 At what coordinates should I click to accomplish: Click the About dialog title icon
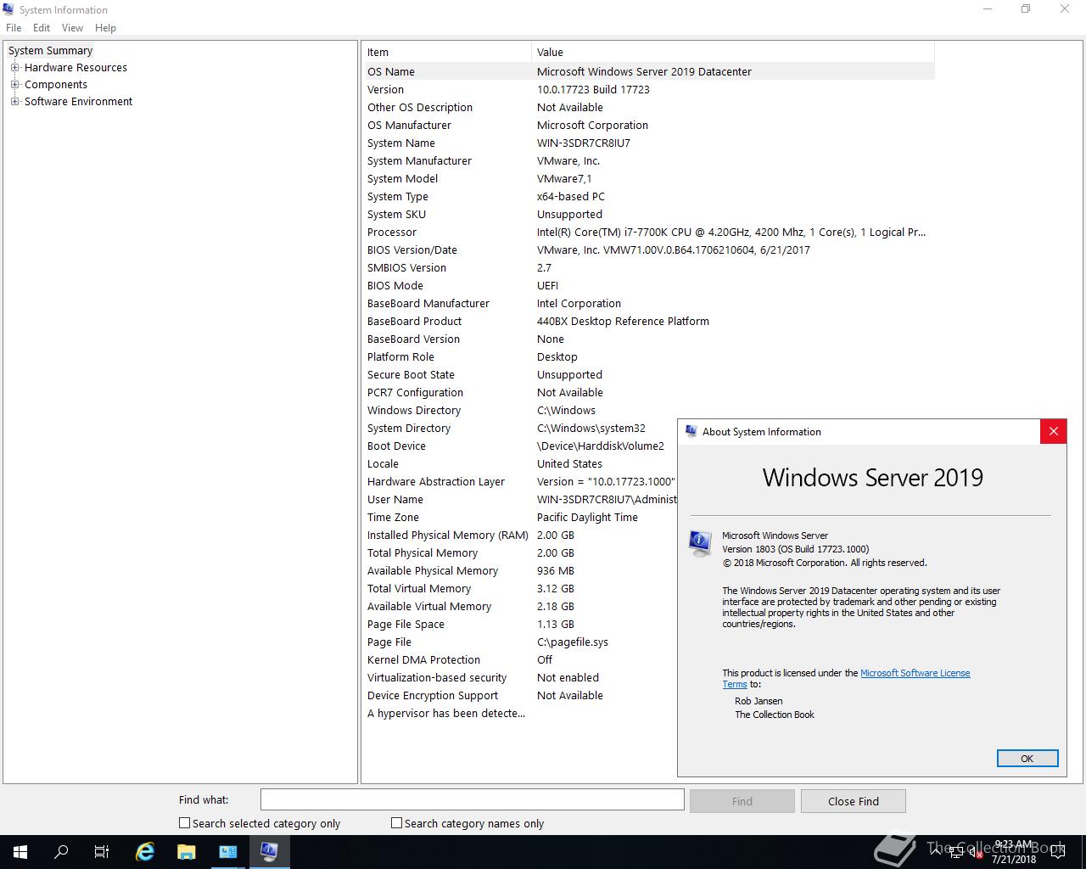coord(691,431)
